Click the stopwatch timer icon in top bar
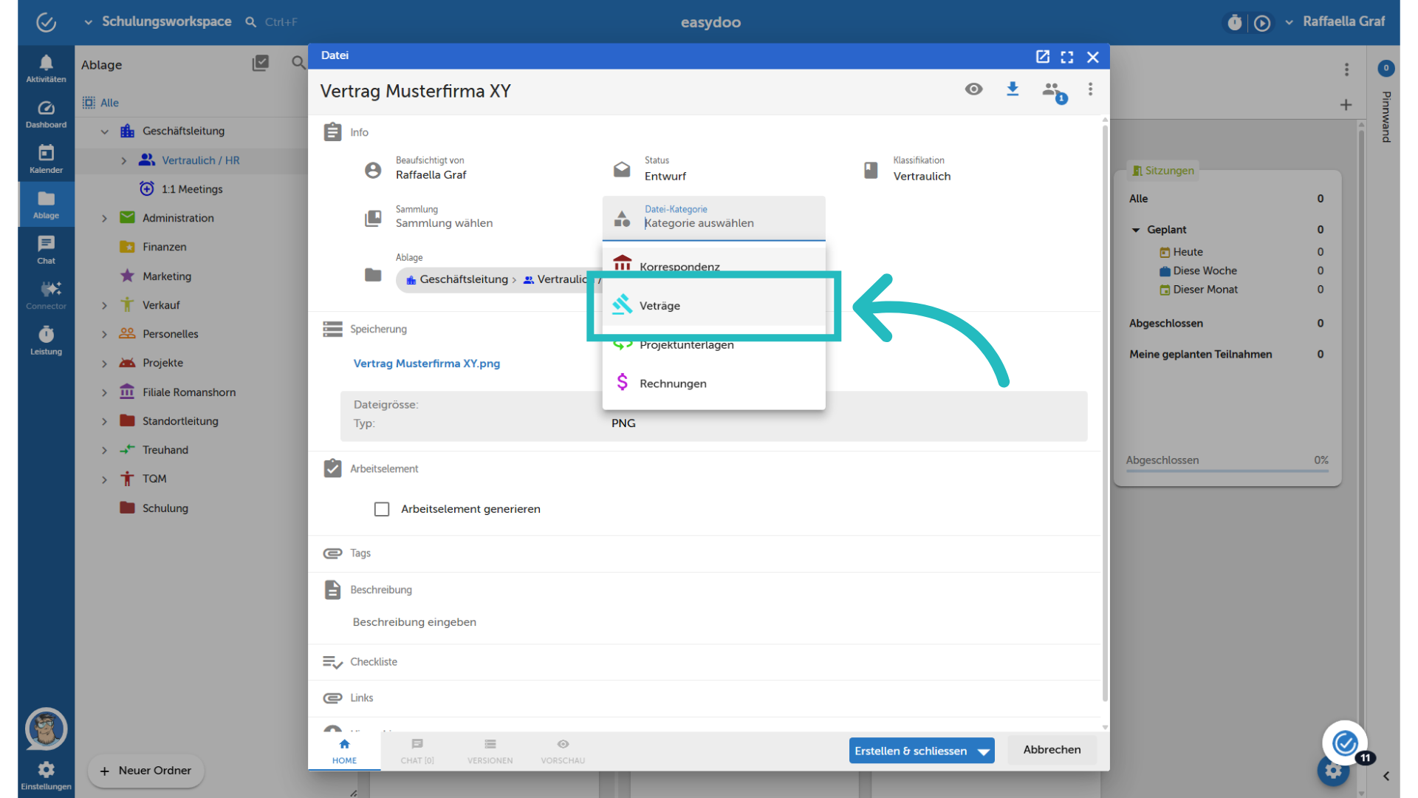This screenshot has width=1418, height=798. pyautogui.click(x=1234, y=23)
